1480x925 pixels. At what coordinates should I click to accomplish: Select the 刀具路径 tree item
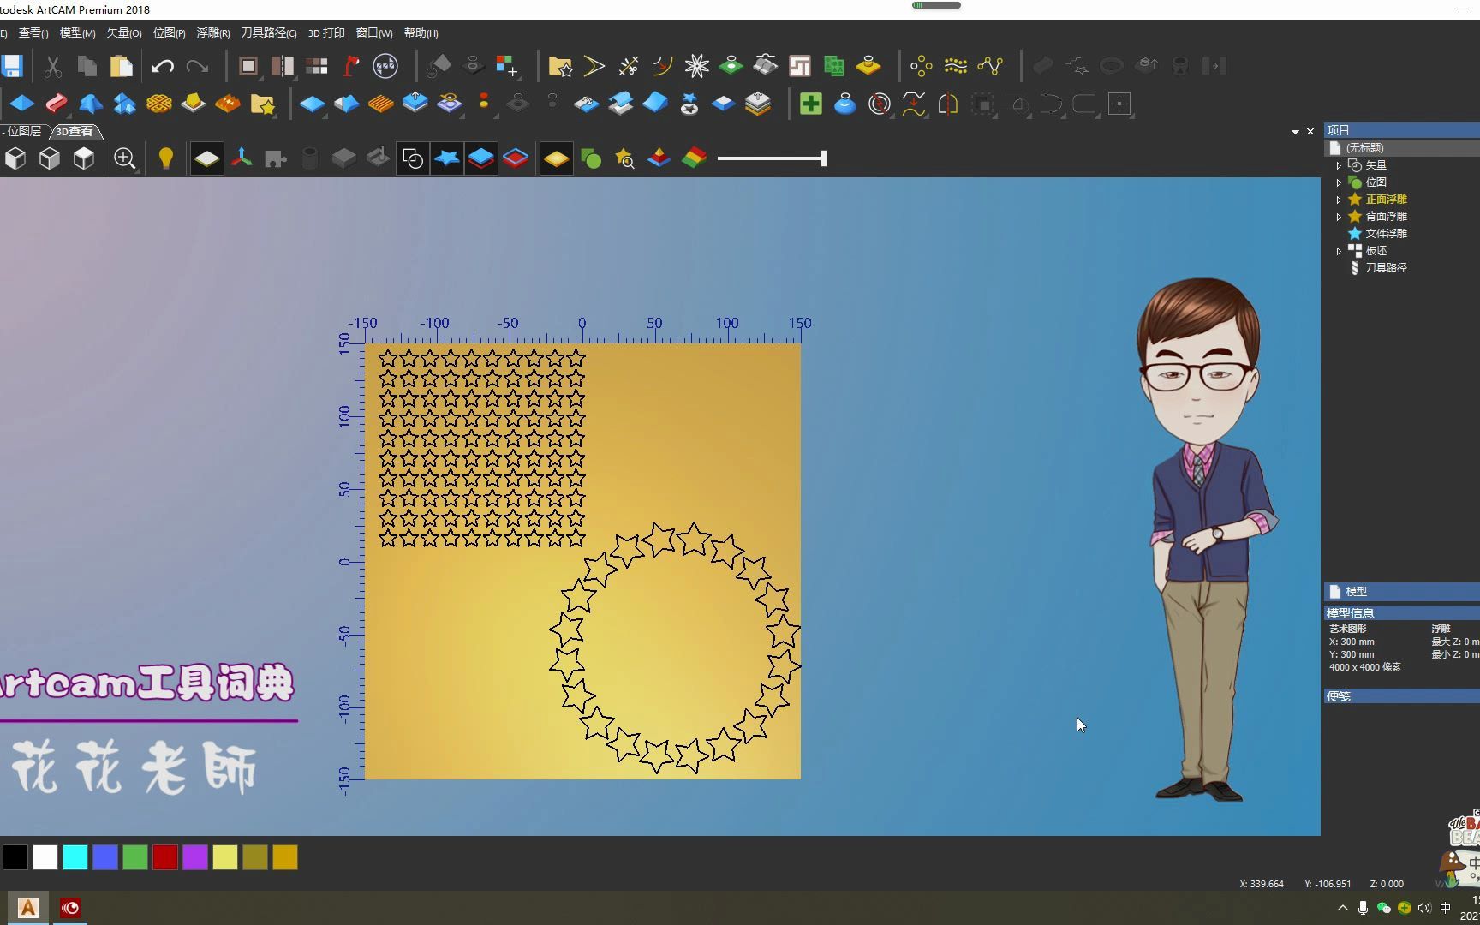tap(1386, 268)
